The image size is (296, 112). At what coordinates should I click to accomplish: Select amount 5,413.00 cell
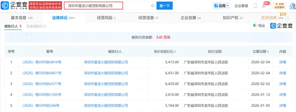pos(172,62)
